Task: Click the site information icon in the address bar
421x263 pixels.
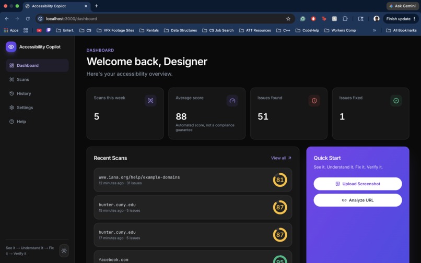Action: coord(40,19)
